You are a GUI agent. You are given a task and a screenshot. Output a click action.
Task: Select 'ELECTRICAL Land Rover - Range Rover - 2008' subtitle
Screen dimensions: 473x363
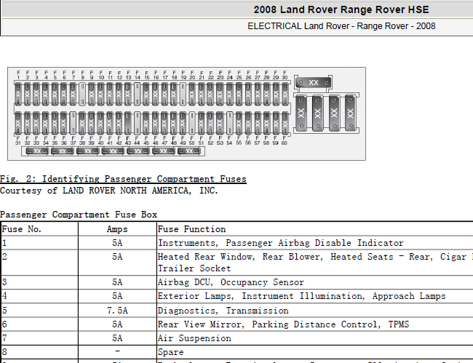341,26
